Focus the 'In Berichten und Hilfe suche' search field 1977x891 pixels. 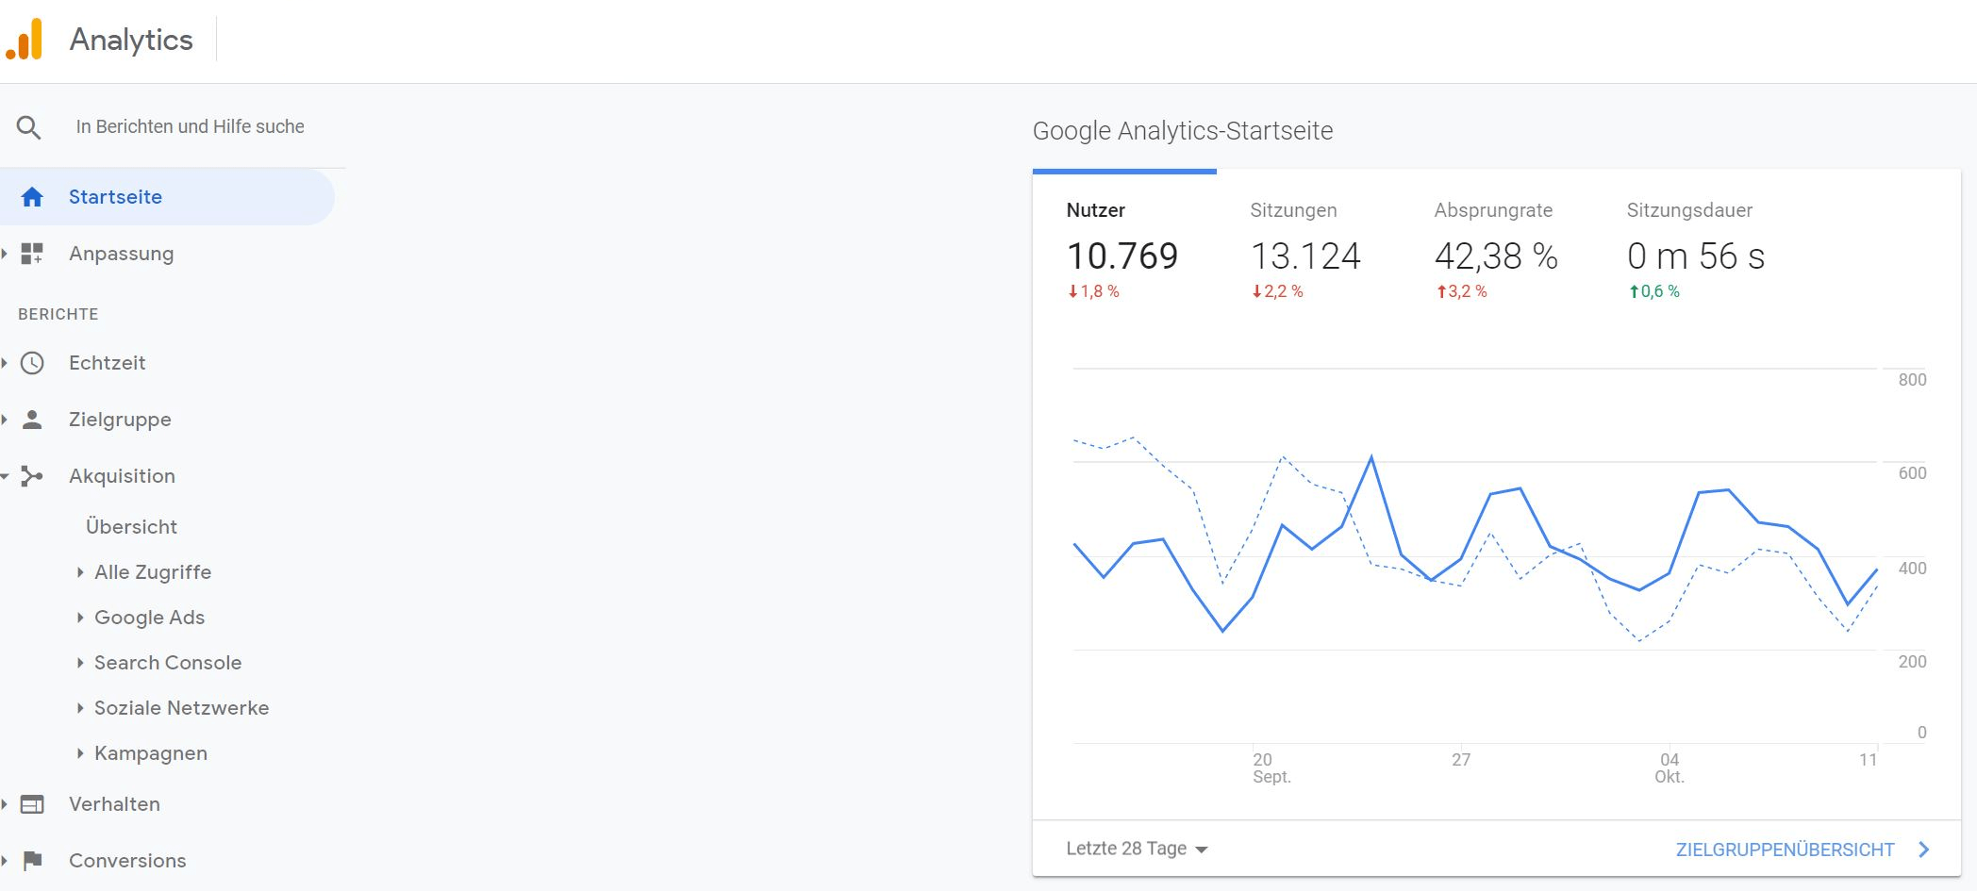(x=191, y=126)
